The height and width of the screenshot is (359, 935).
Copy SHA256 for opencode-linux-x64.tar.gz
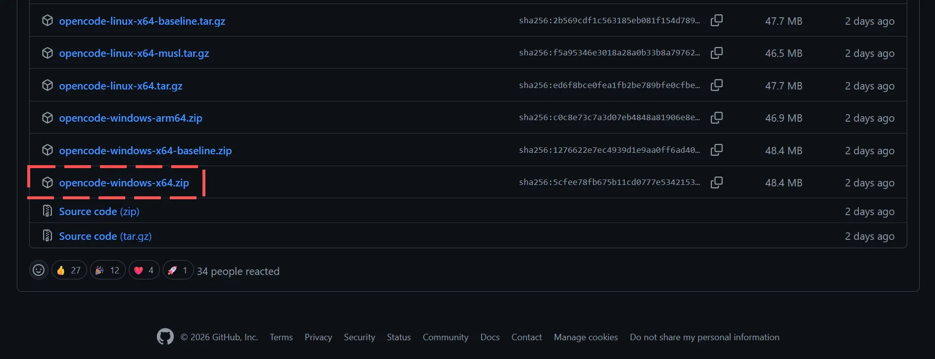[716, 86]
